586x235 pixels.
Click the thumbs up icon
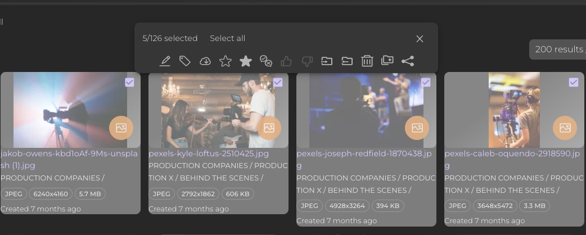tap(286, 61)
